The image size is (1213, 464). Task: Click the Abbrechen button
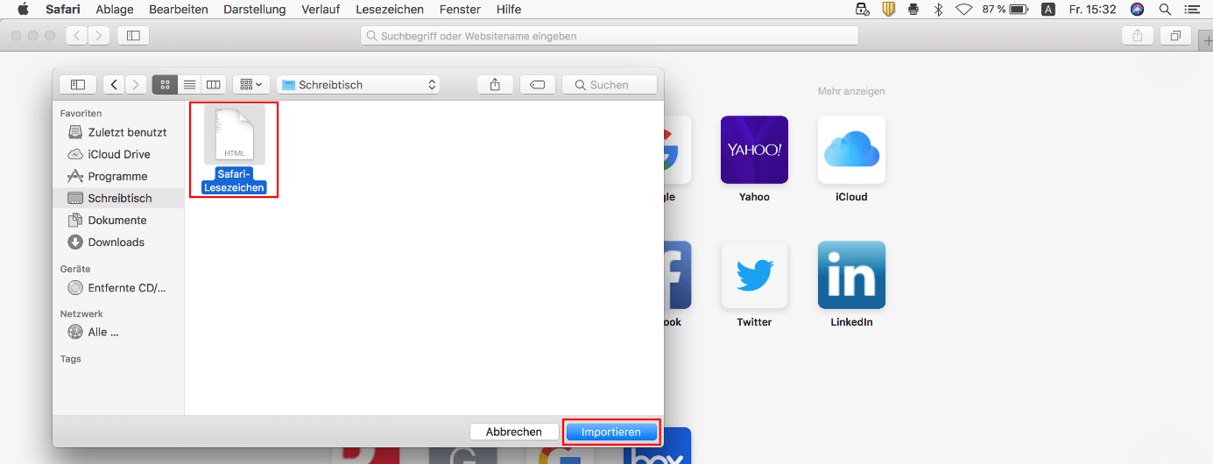pos(514,432)
